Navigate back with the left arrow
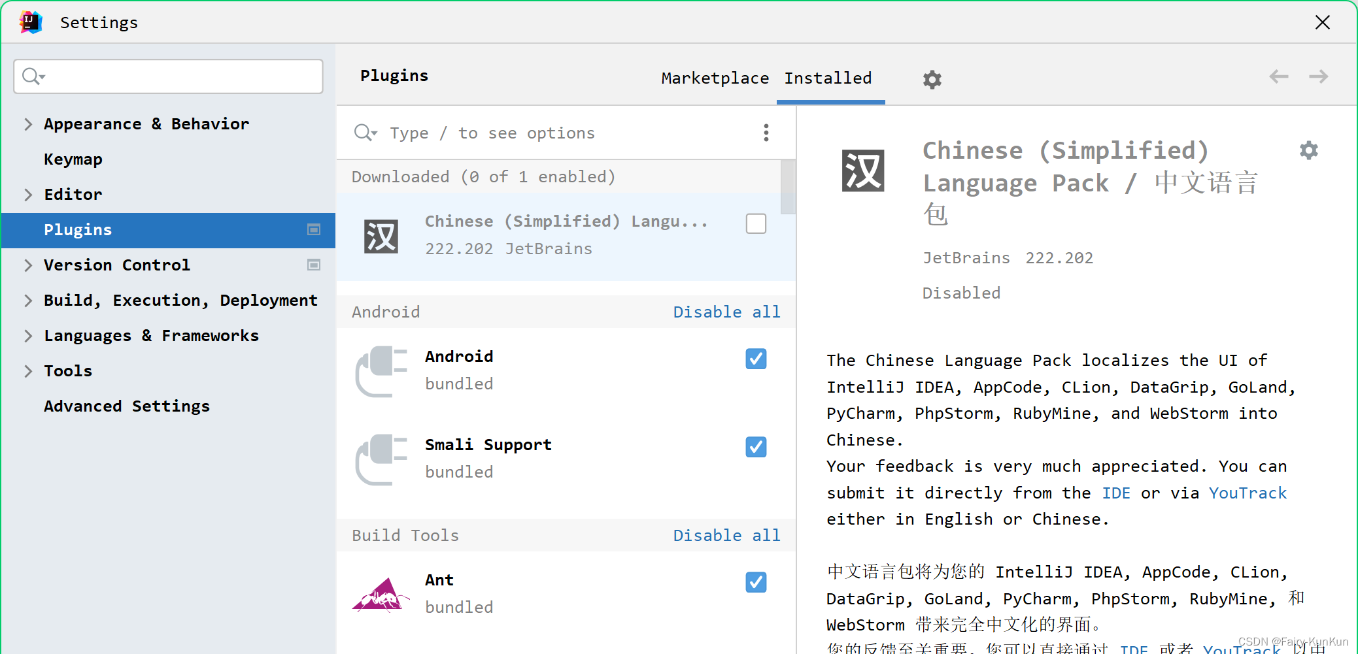Screen dimensions: 1358x654 point(1278,77)
